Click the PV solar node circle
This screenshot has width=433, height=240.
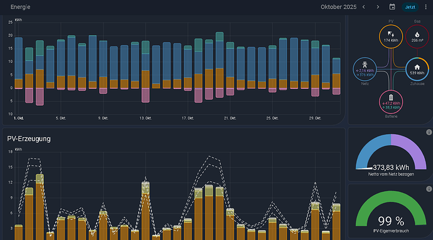[x=391, y=36]
